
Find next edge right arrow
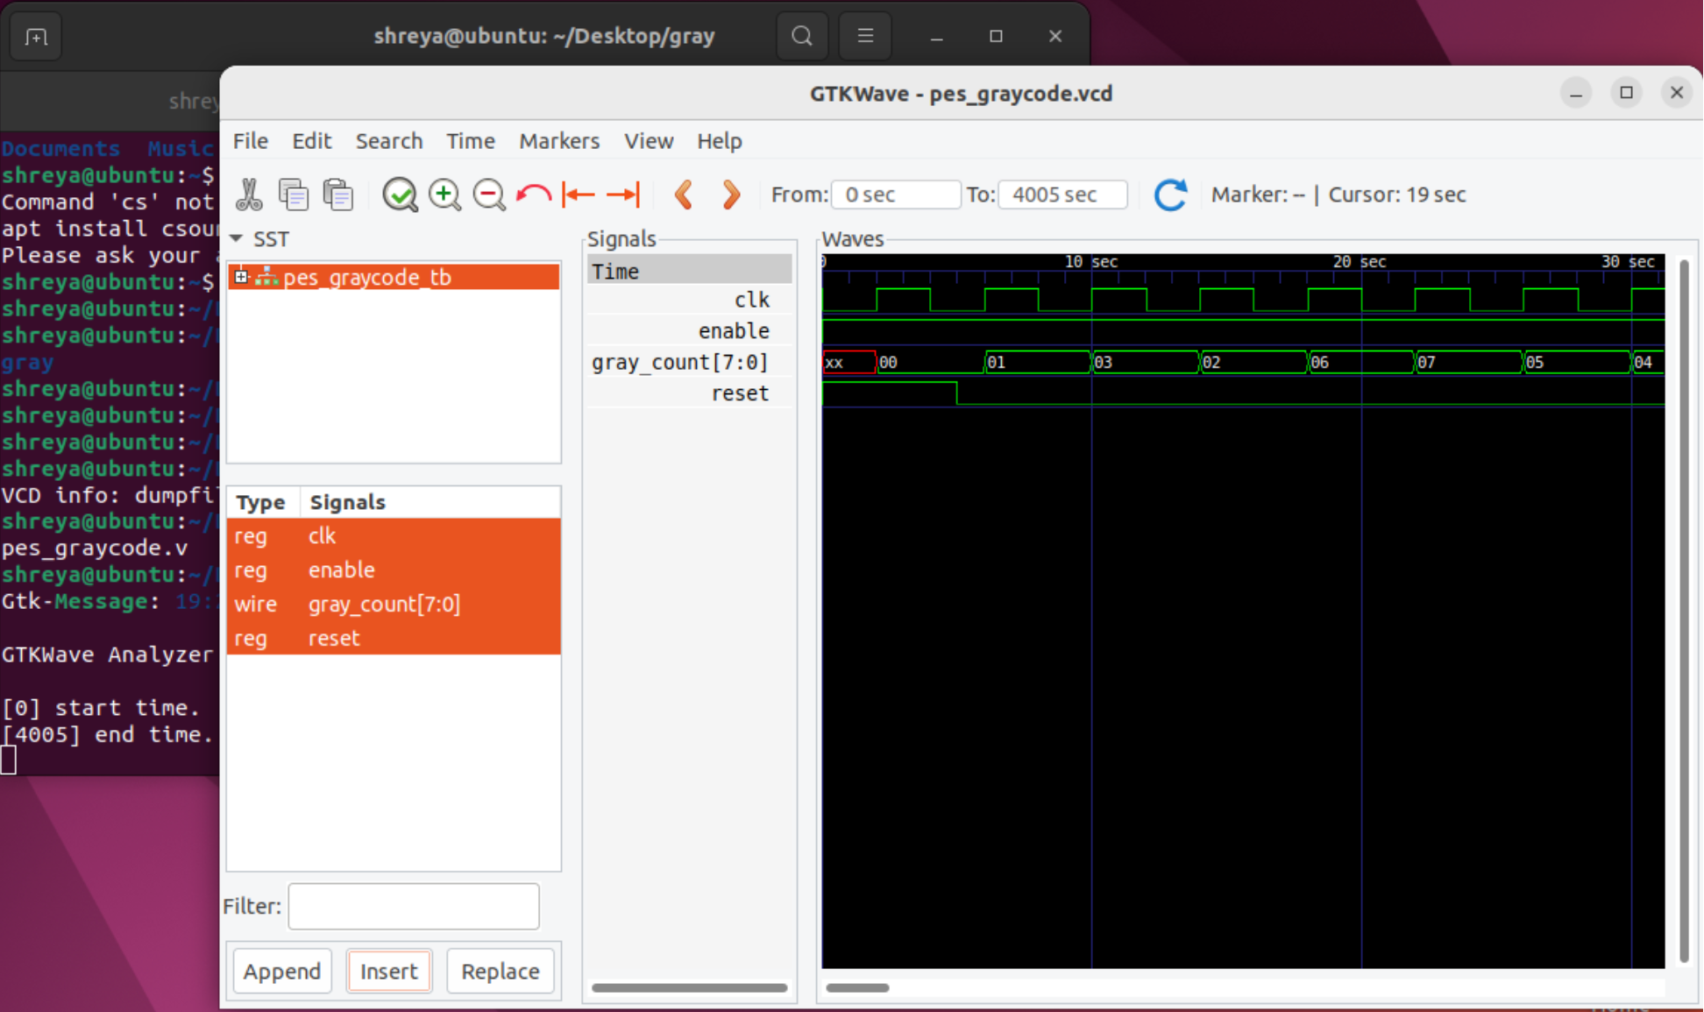click(730, 195)
